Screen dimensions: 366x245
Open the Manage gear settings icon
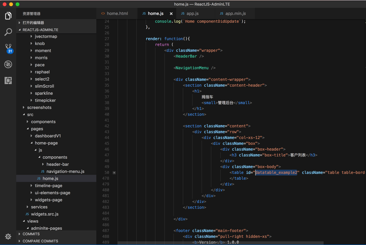click(8, 237)
